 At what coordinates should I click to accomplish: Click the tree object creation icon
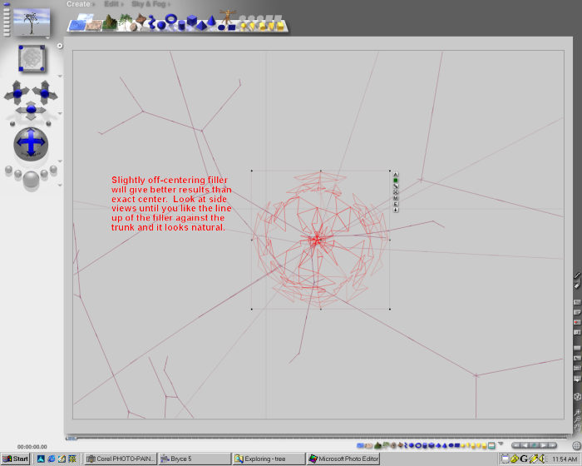[x=126, y=22]
